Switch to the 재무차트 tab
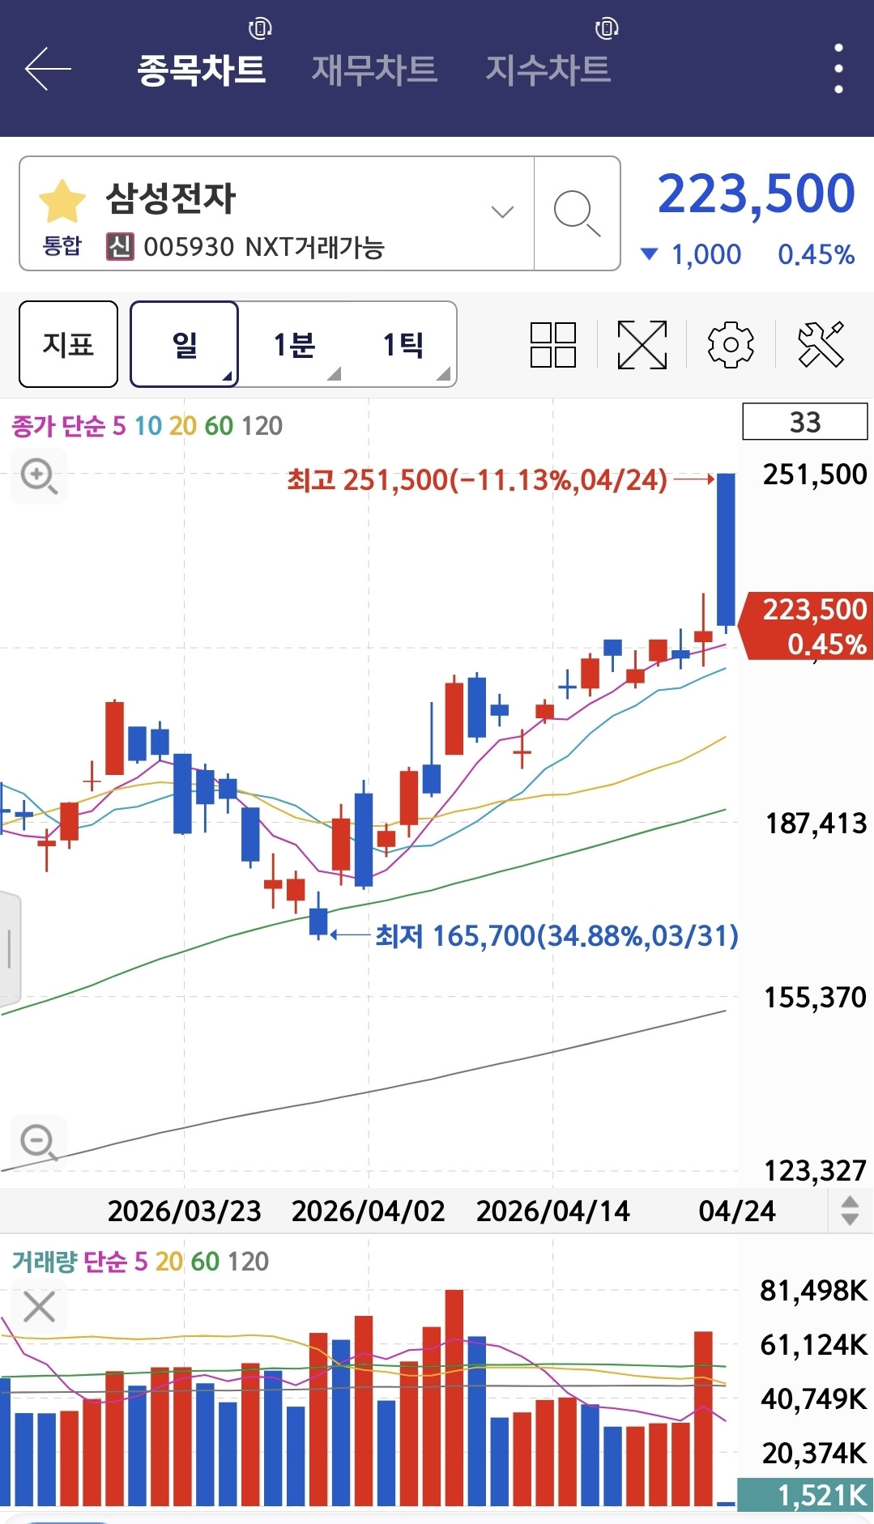 point(374,69)
